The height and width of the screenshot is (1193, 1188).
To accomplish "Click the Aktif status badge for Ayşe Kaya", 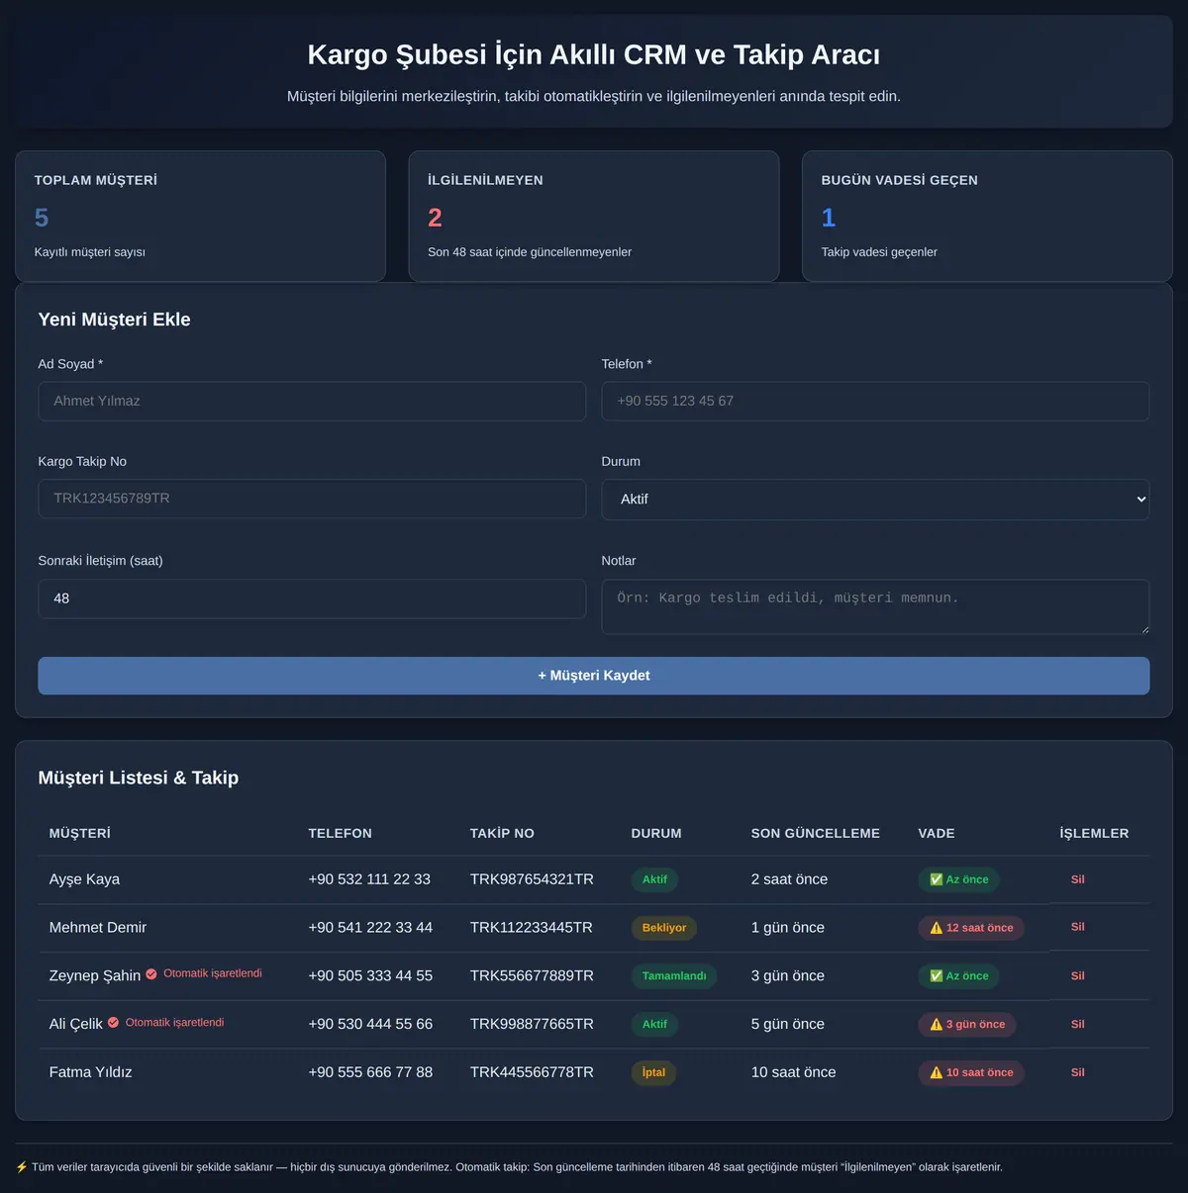I will point(654,879).
